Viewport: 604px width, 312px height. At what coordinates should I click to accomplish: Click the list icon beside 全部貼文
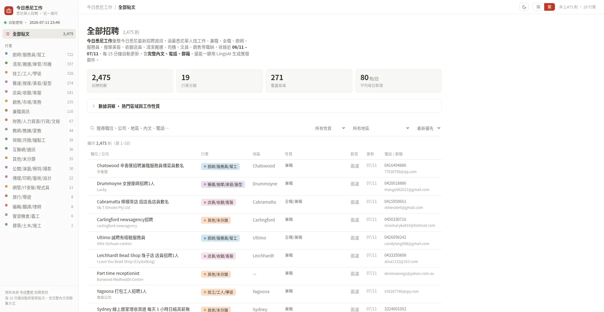[7, 34]
